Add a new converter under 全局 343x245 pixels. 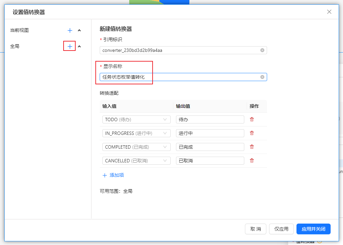[69, 46]
